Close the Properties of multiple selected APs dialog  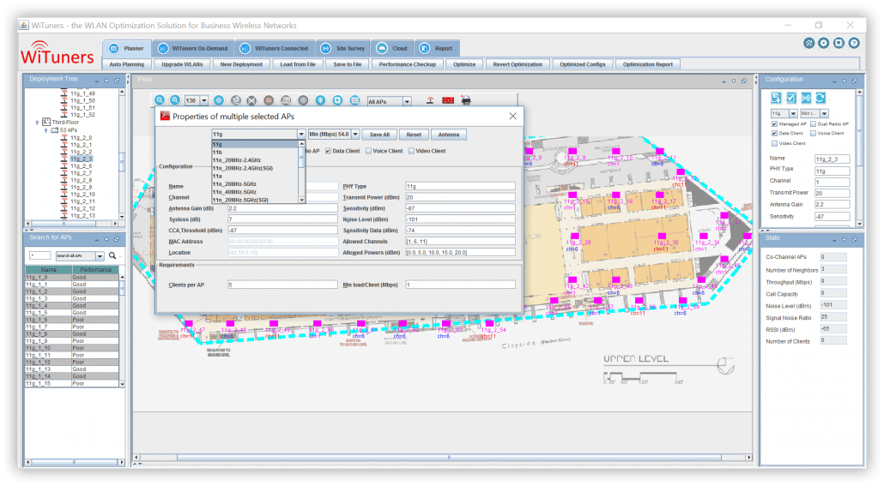[x=512, y=116]
